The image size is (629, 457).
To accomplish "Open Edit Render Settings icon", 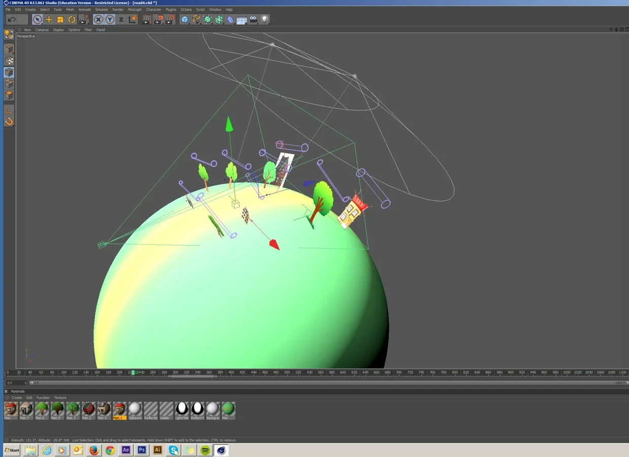I will coord(169,19).
